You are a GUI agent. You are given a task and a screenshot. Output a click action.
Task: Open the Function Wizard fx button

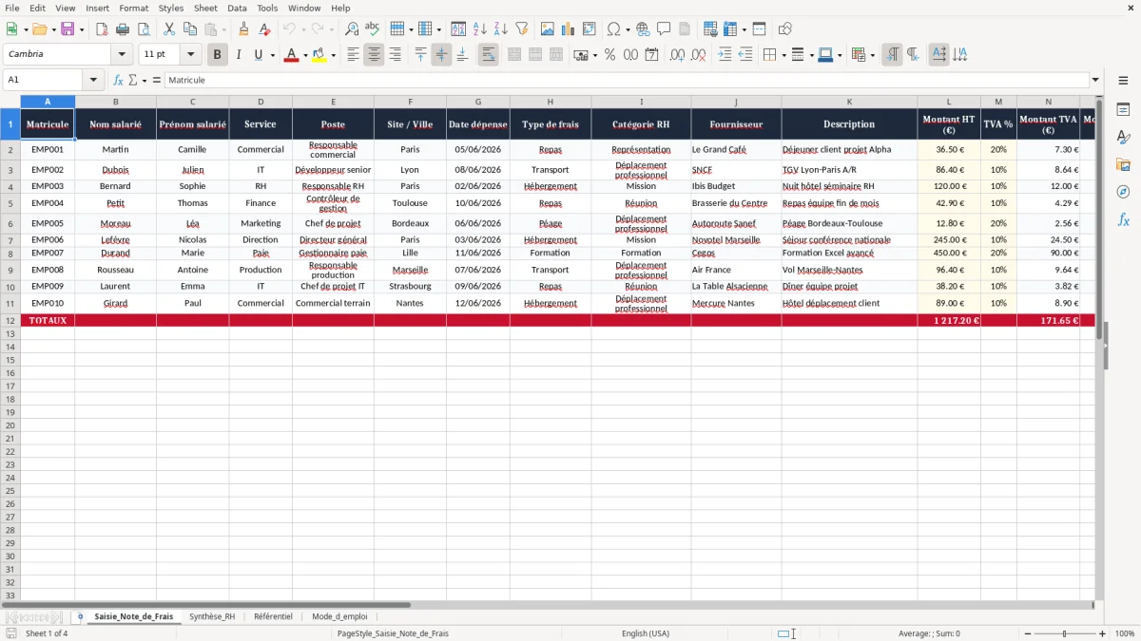coord(118,80)
